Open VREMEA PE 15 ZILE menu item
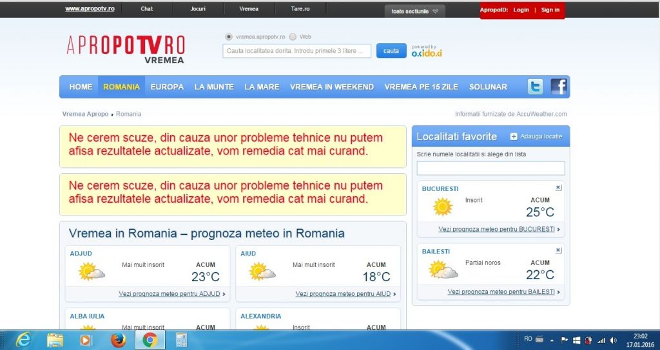Image resolution: width=660 pixels, height=350 pixels. (421, 87)
